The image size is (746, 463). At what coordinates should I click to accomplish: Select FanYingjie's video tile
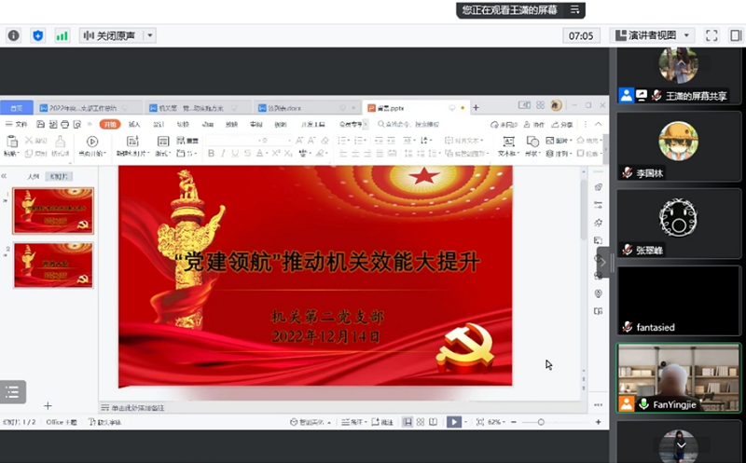point(679,377)
